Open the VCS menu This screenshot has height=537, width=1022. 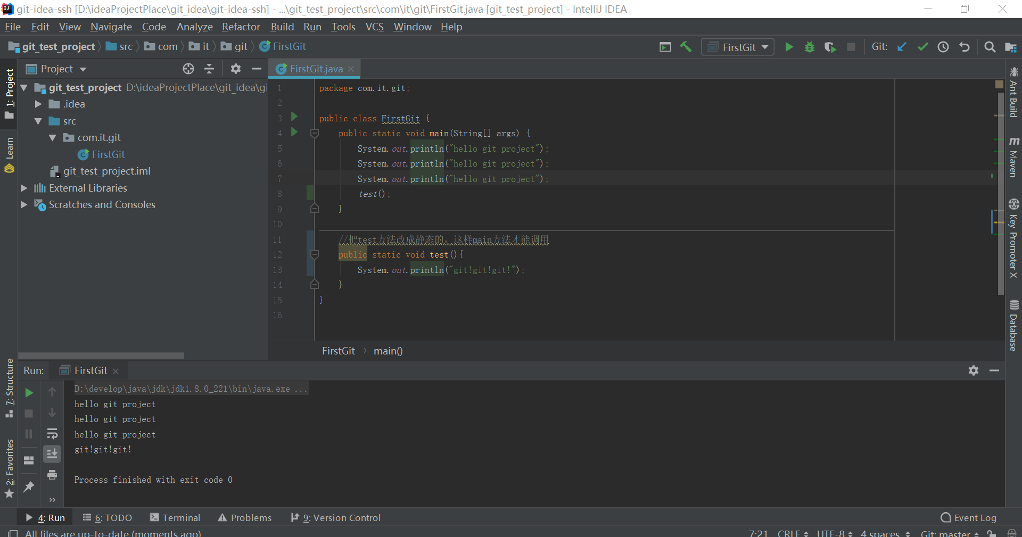click(374, 27)
